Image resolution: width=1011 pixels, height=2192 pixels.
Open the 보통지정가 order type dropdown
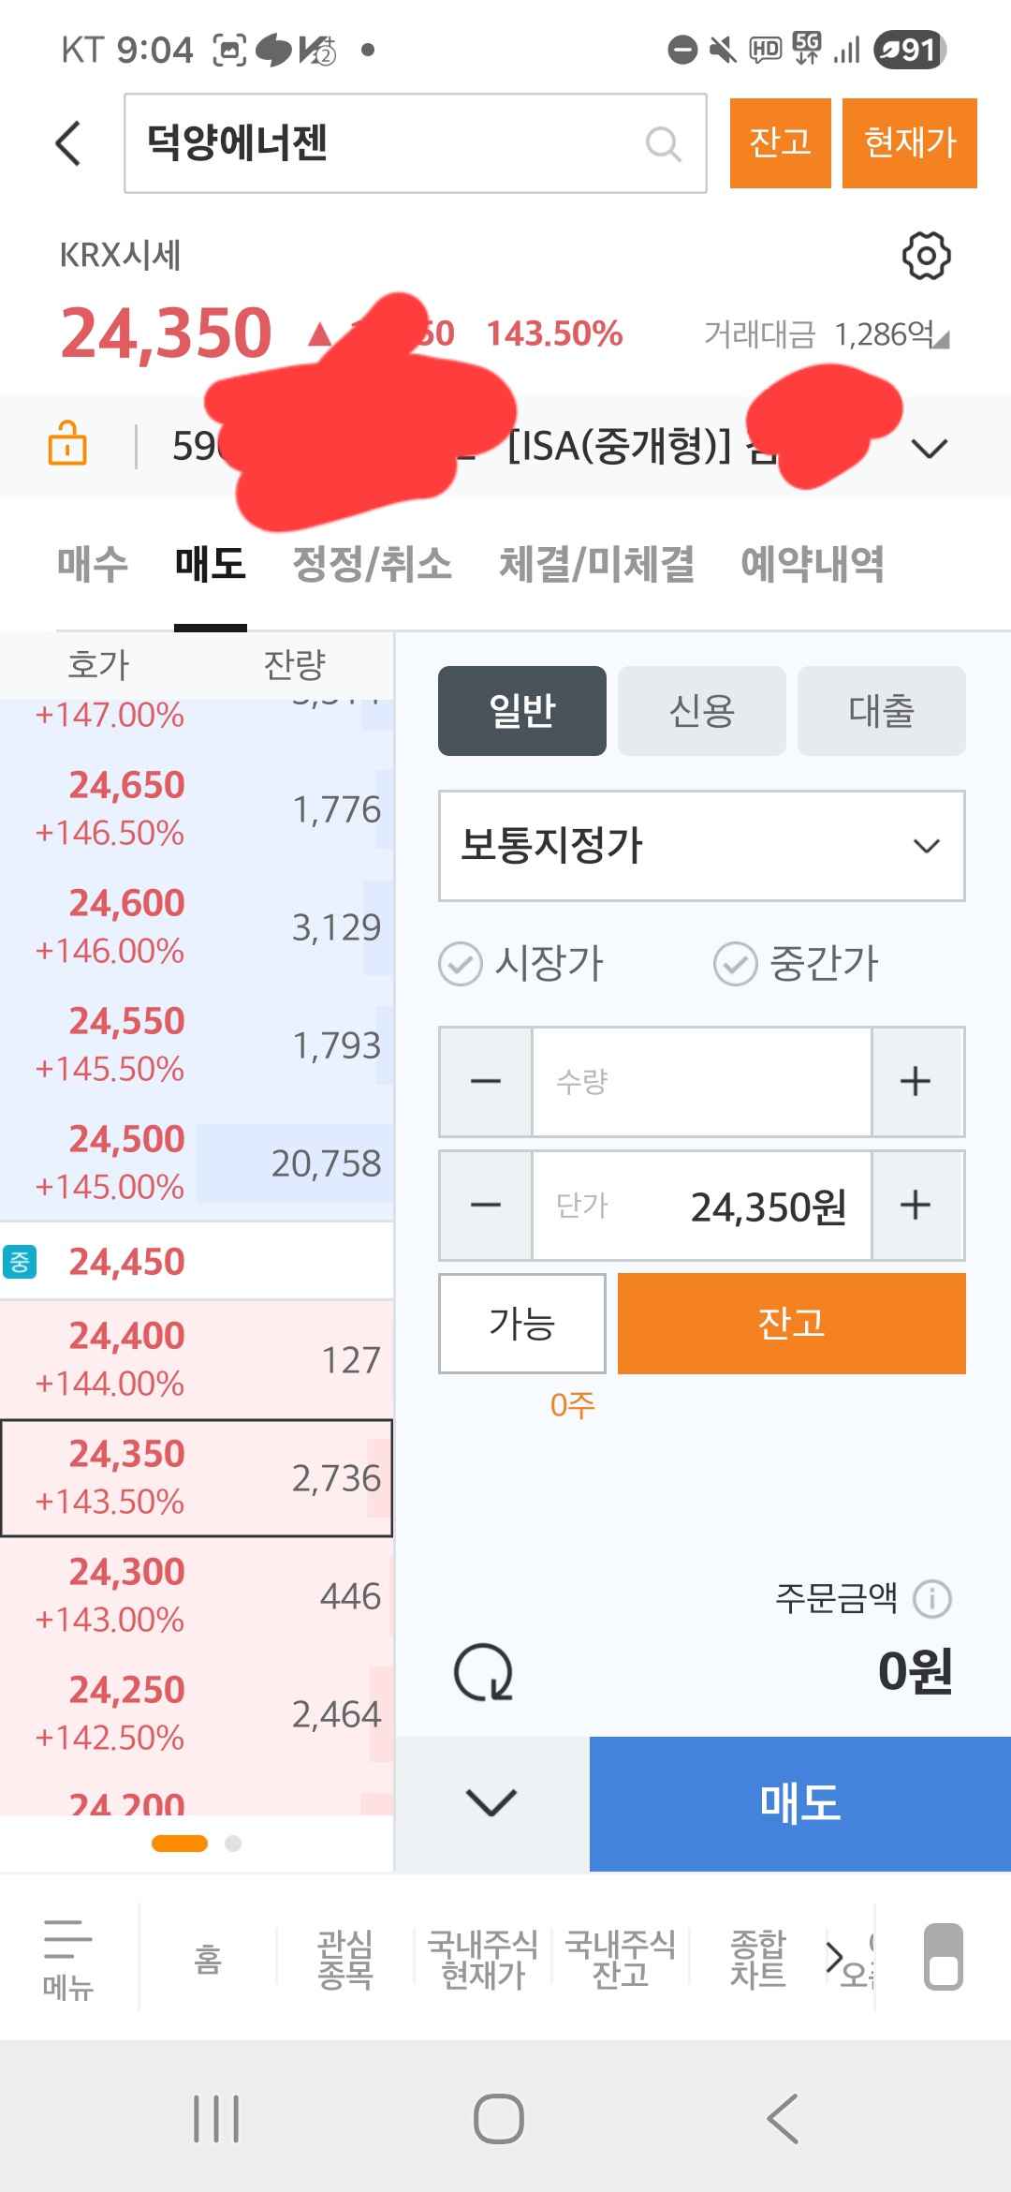(x=701, y=846)
